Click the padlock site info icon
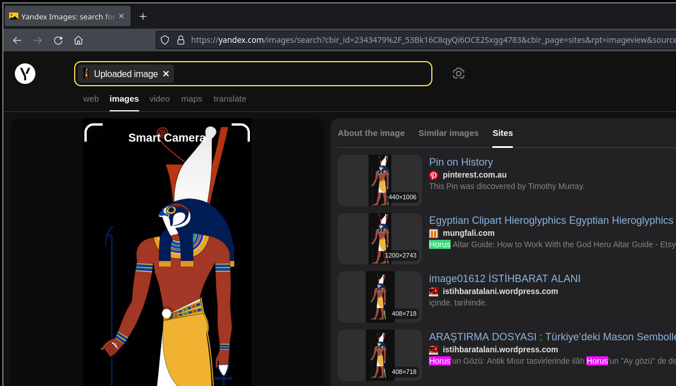This screenshot has height=386, width=676. click(x=181, y=40)
